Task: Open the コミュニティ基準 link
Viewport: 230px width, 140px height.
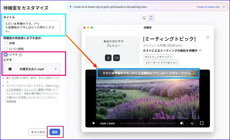Action: (x=33, y=89)
